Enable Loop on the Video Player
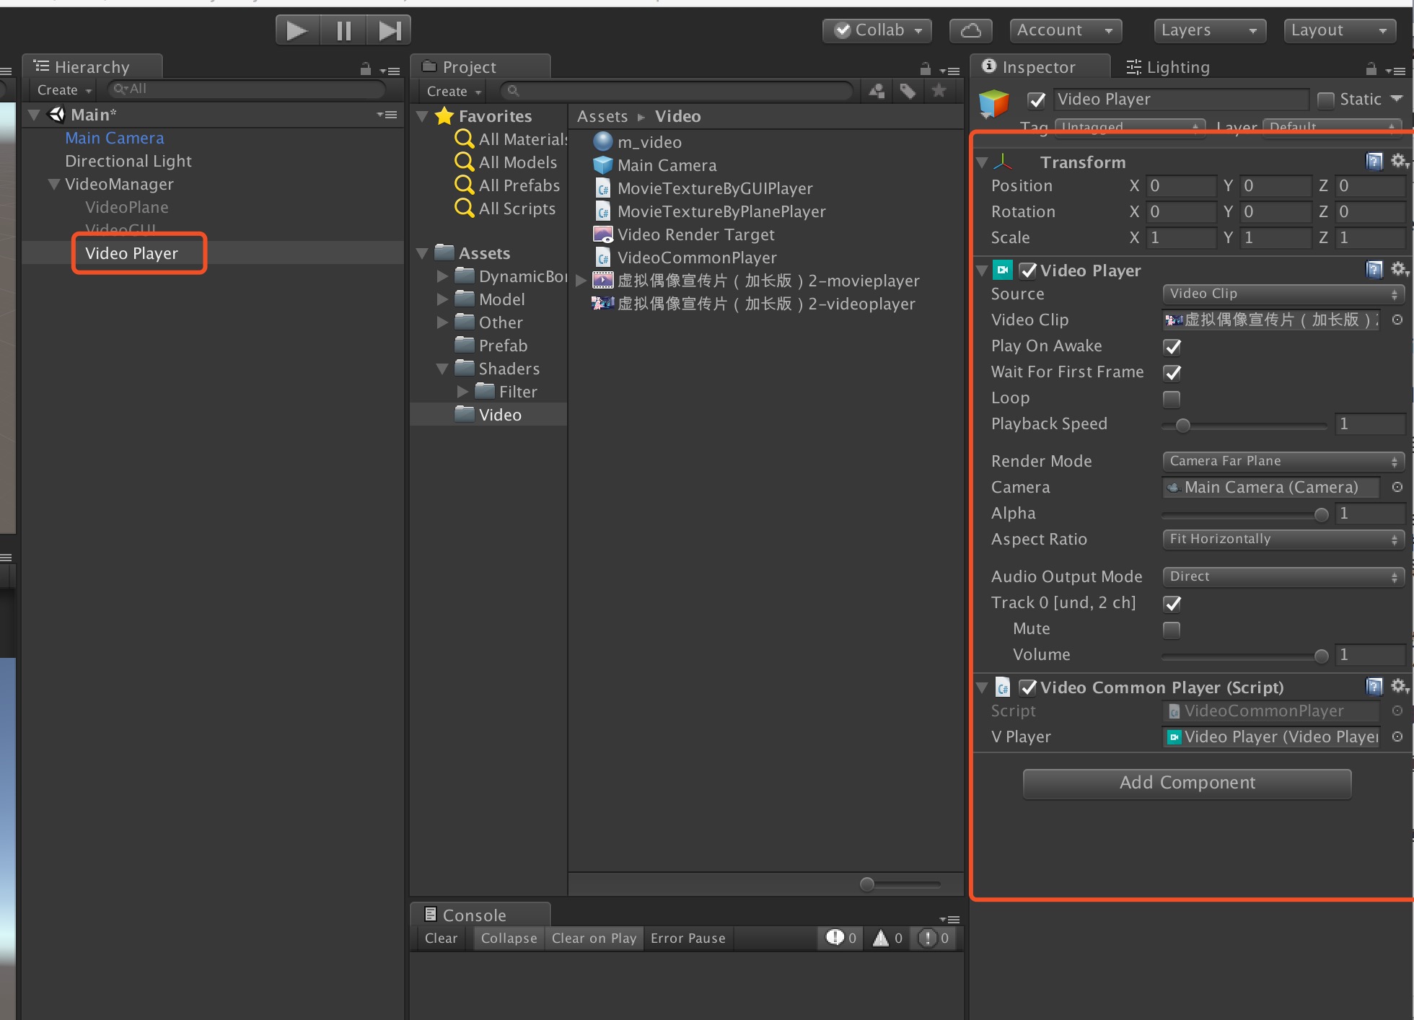The height and width of the screenshot is (1020, 1414). point(1170,399)
